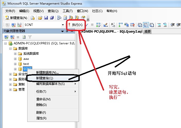181x128 pixels.
Task: Open the Properties Window toolbar icon
Action: pos(83,18)
